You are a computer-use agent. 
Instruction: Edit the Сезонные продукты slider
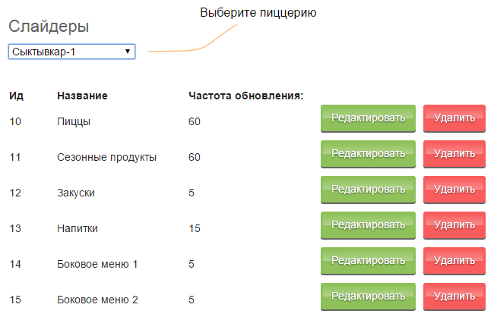pyautogui.click(x=368, y=154)
